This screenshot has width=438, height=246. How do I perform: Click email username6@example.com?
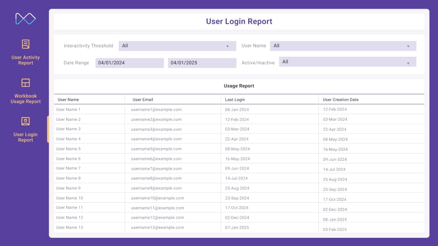click(x=156, y=159)
